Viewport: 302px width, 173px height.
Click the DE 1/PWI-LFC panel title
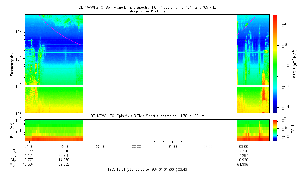(x=147, y=116)
